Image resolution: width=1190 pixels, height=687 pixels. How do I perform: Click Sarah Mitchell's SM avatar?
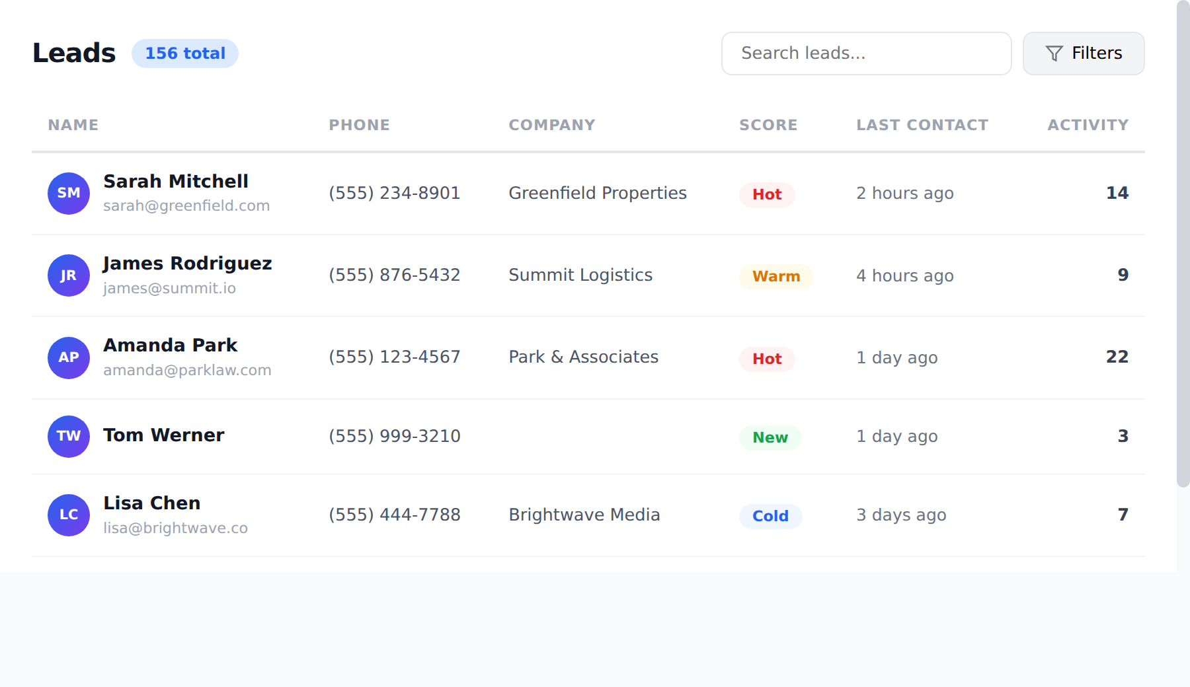coord(68,193)
